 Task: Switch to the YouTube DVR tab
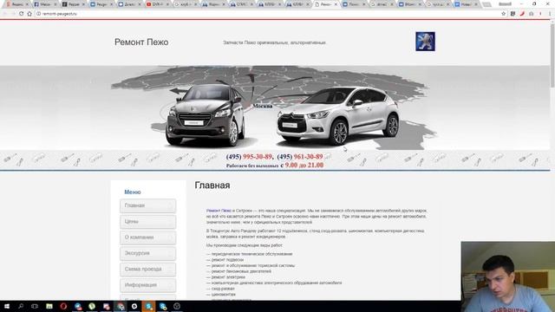[x=156, y=4]
